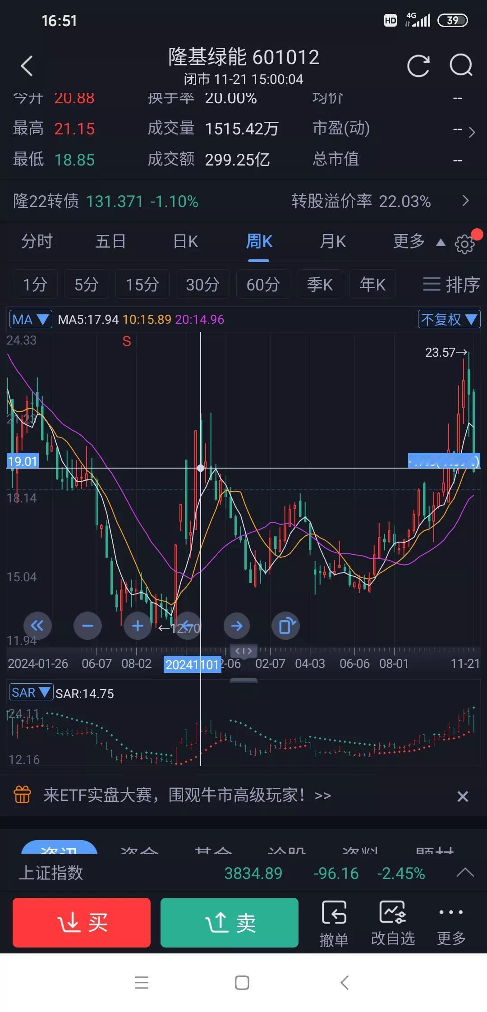Screen dimensions: 487x1012
Task: Expand 上证指数 index bar chevron
Action: point(465,873)
